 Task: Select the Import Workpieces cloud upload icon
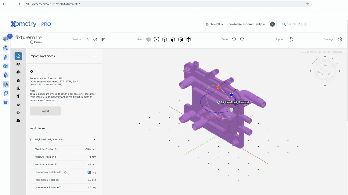18,56
